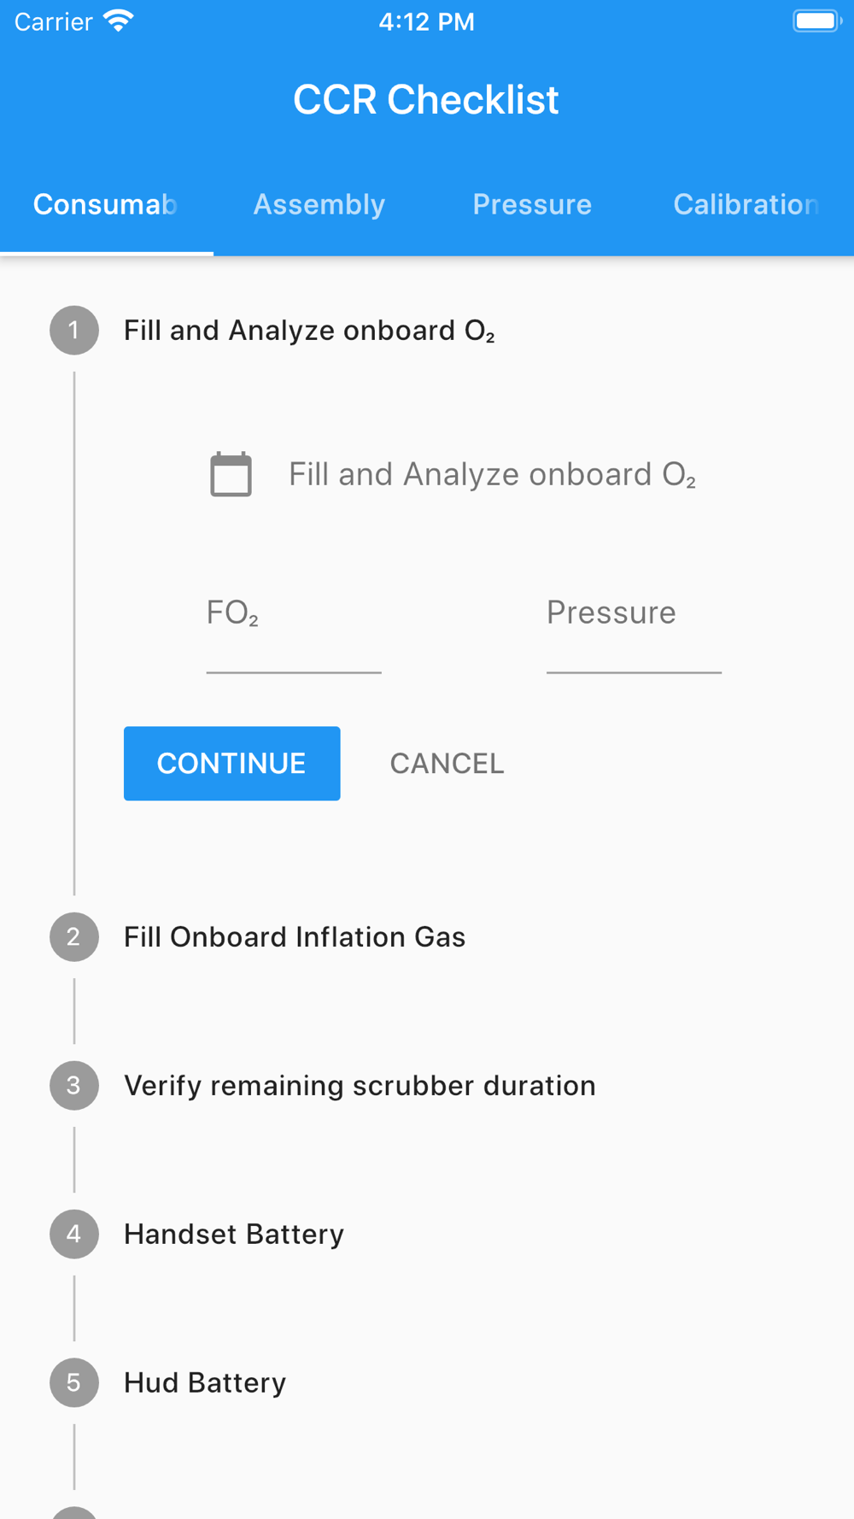Expand the Hud Battery step

click(x=205, y=1383)
